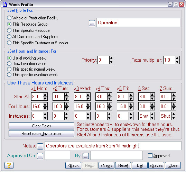The width and height of the screenshot is (186, 172).
Task: Open resource group browse button beside Operators
Action: pos(92,23)
